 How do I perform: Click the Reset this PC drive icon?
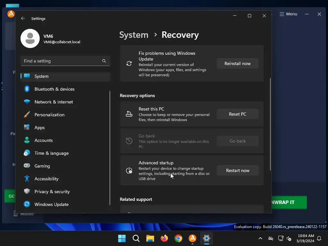[x=129, y=114]
